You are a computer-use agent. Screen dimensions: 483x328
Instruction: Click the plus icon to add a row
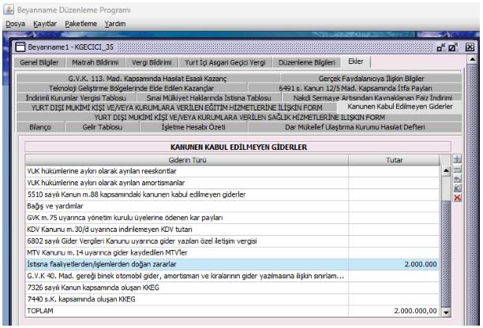click(x=456, y=160)
